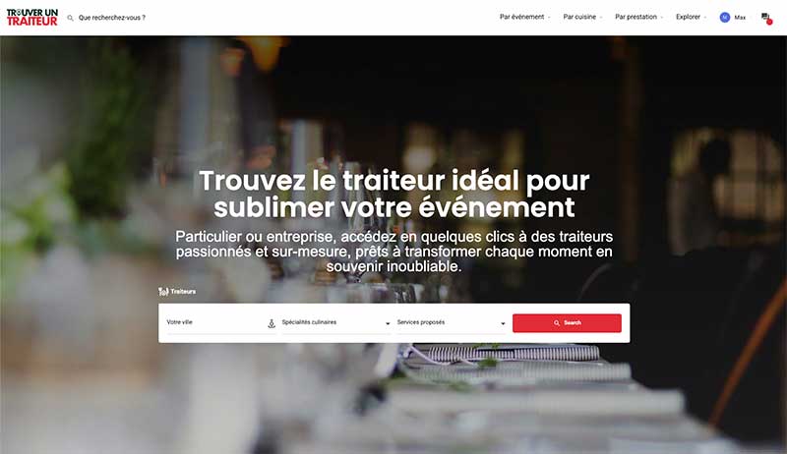Screen dimensions: 787x454
Task: Open the Spécialités culinaires dropdown
Action: (x=335, y=323)
